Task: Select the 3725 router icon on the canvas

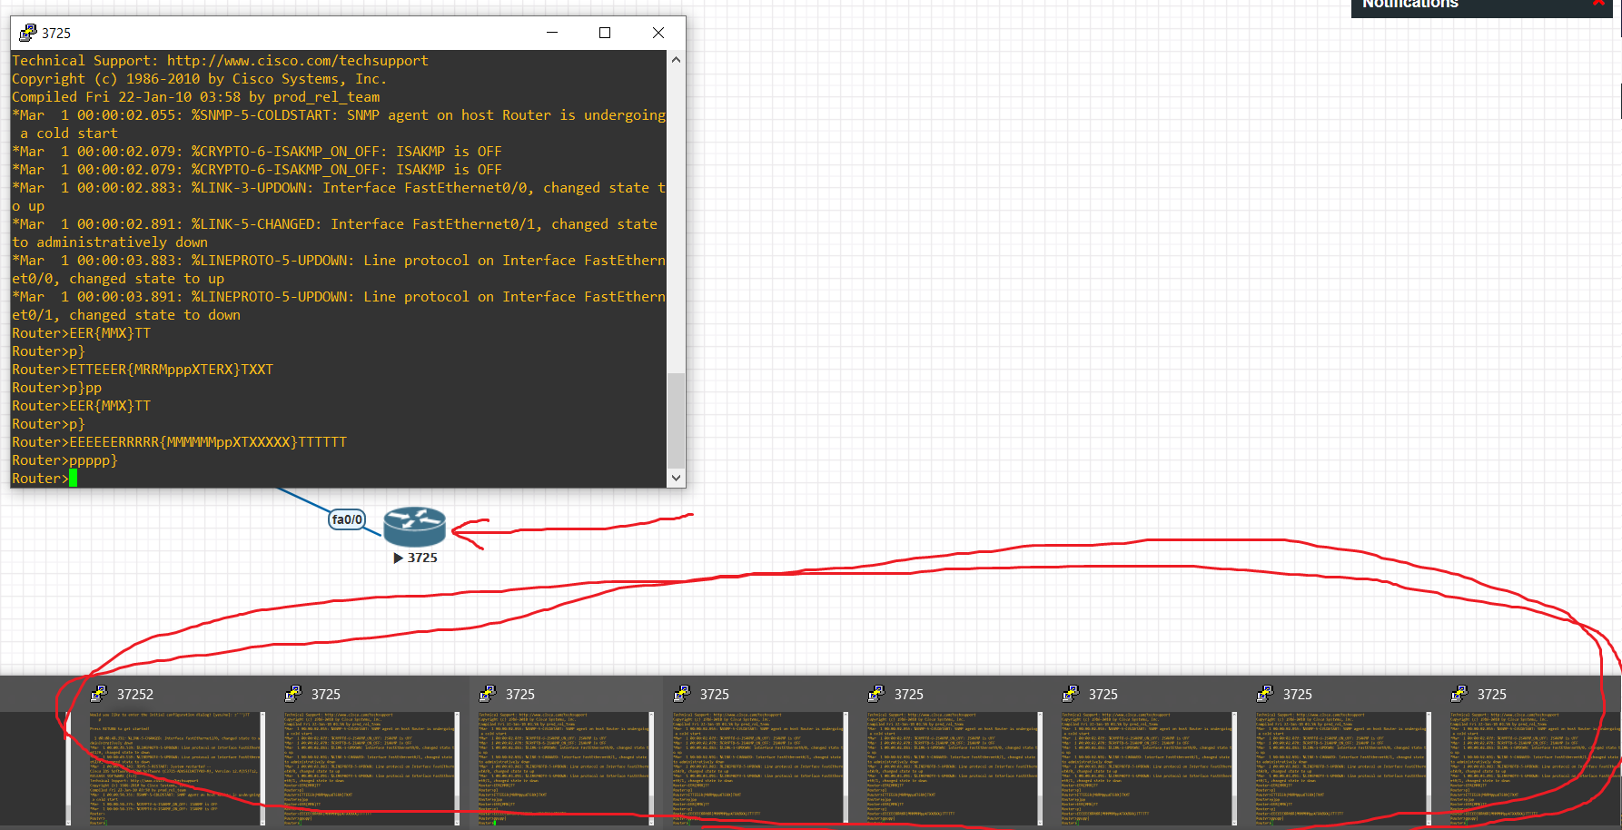Action: tap(414, 527)
